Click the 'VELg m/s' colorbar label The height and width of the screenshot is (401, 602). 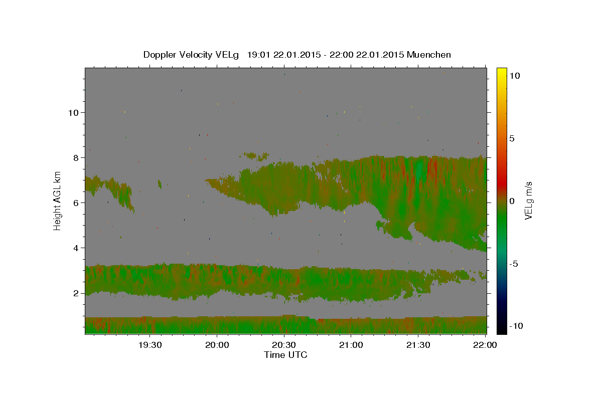pos(528,200)
